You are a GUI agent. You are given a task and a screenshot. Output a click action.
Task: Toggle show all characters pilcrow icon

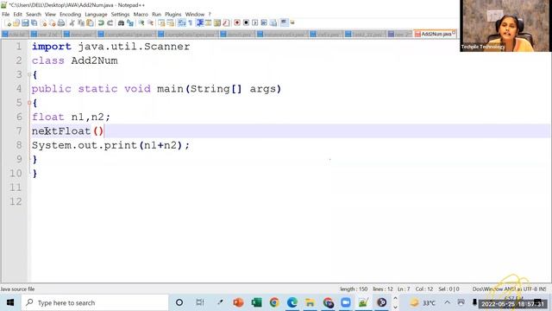(x=191, y=23)
